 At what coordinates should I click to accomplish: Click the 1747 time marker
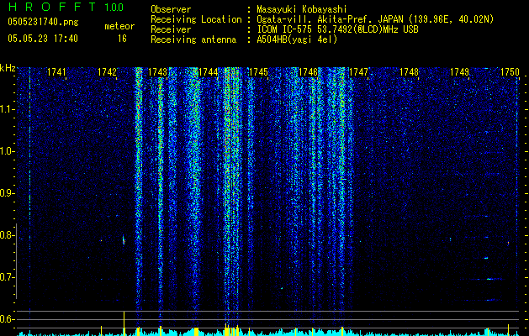(x=358, y=71)
